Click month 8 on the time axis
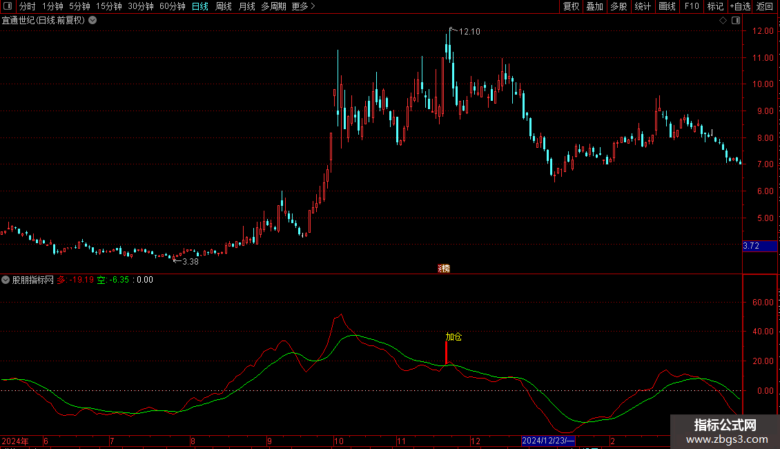780x449 pixels. pyautogui.click(x=193, y=441)
